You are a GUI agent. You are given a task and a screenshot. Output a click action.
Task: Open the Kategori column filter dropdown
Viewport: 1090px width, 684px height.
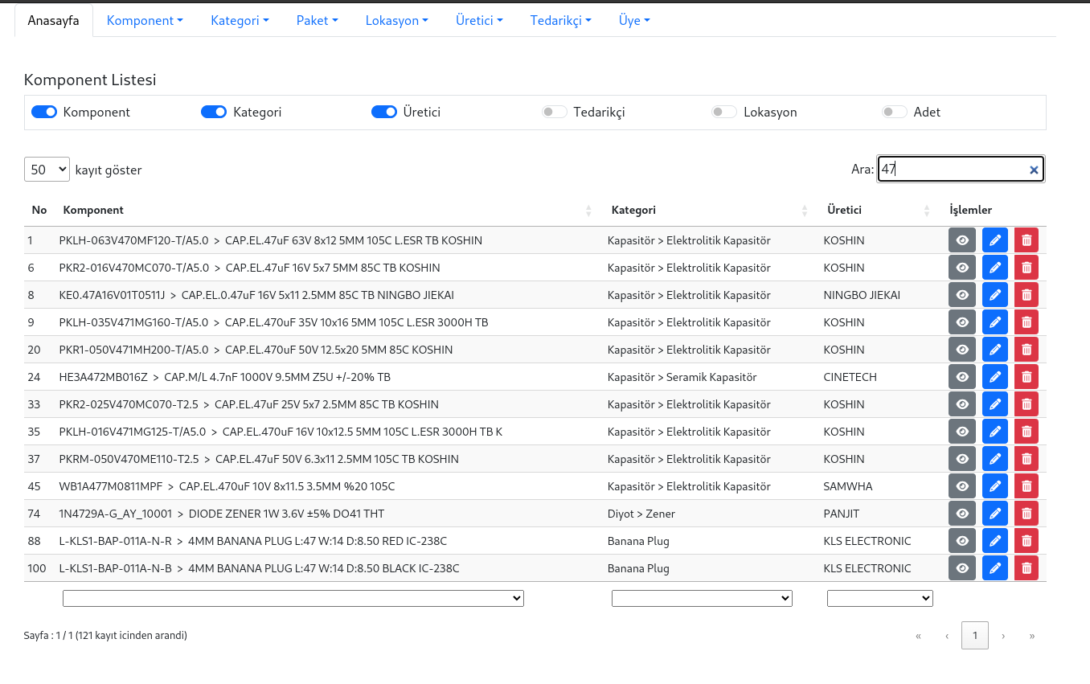pos(702,598)
